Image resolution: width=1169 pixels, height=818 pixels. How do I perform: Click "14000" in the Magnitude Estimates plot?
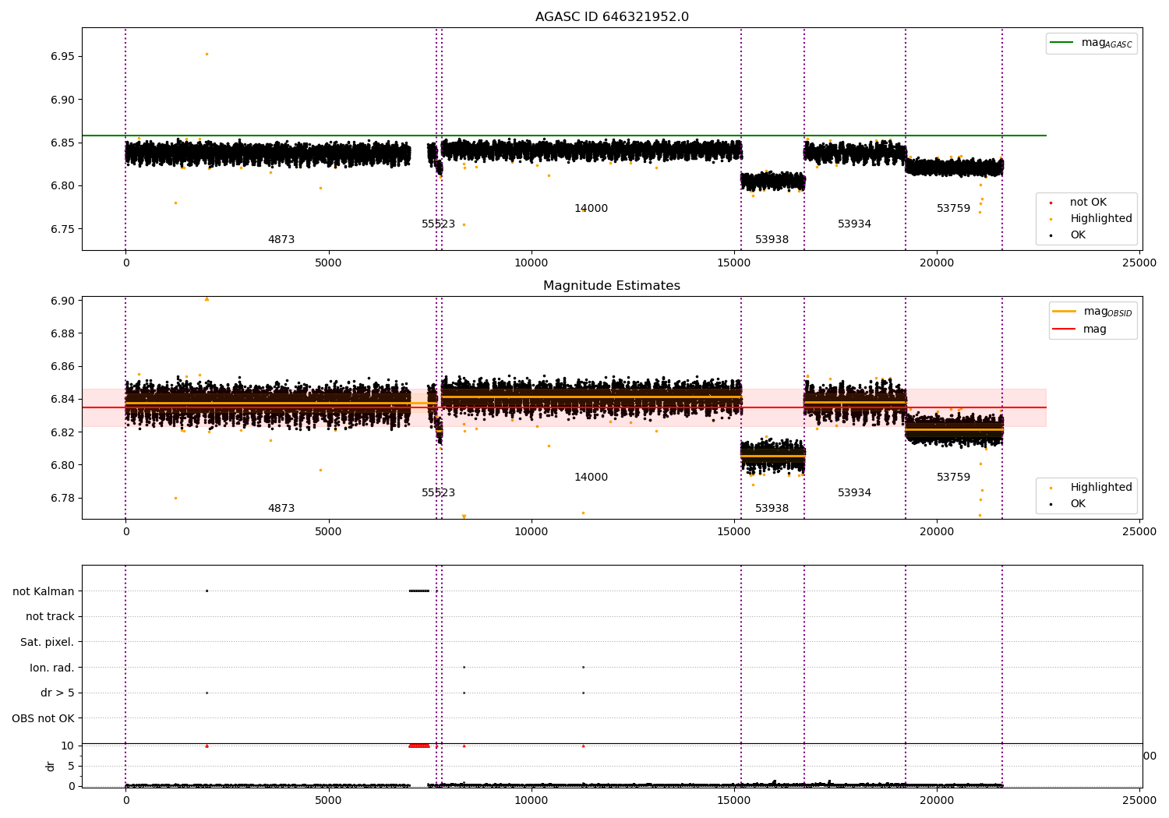(592, 478)
